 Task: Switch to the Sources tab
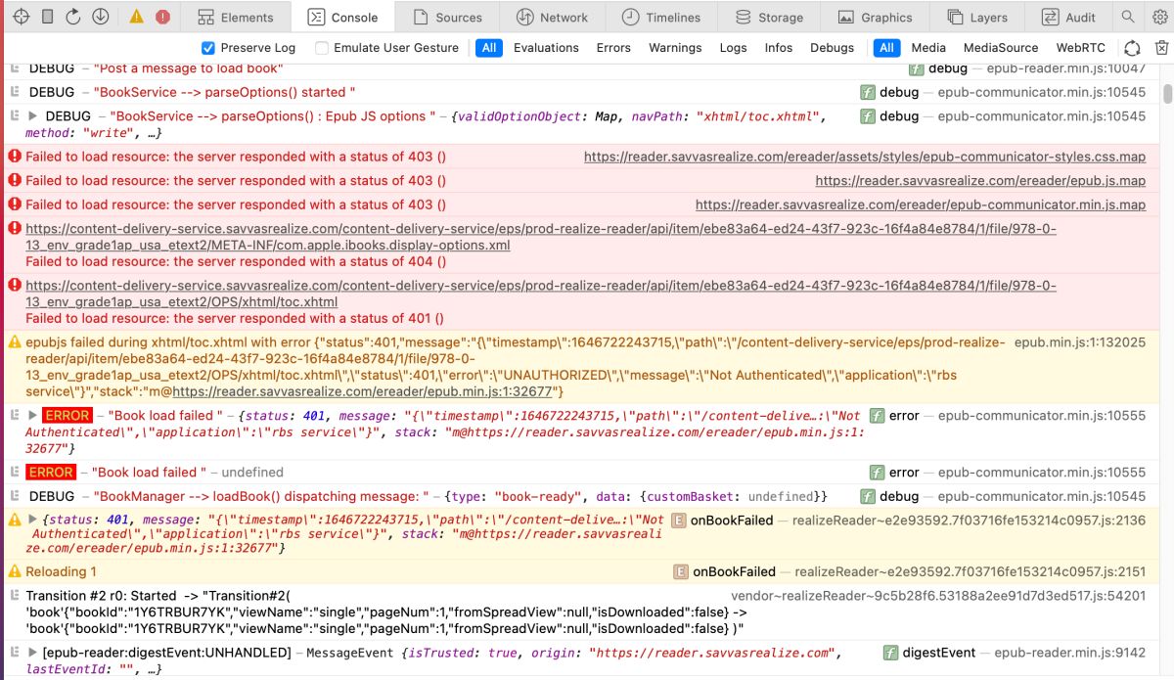447,18
